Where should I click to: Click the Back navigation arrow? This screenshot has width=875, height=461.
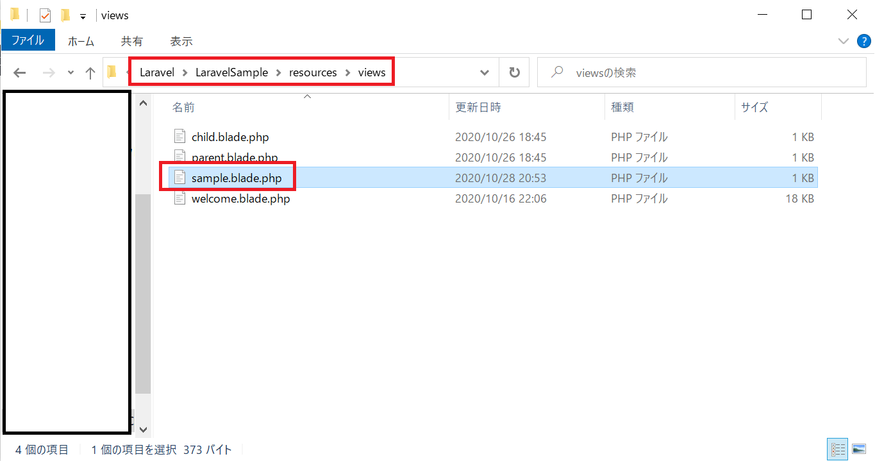click(x=20, y=73)
